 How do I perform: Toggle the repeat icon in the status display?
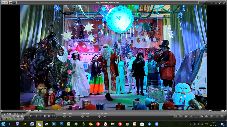pyautogui.click(x=3, y=114)
